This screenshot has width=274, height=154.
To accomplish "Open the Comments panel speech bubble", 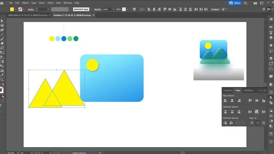I will [x=271, y=77].
